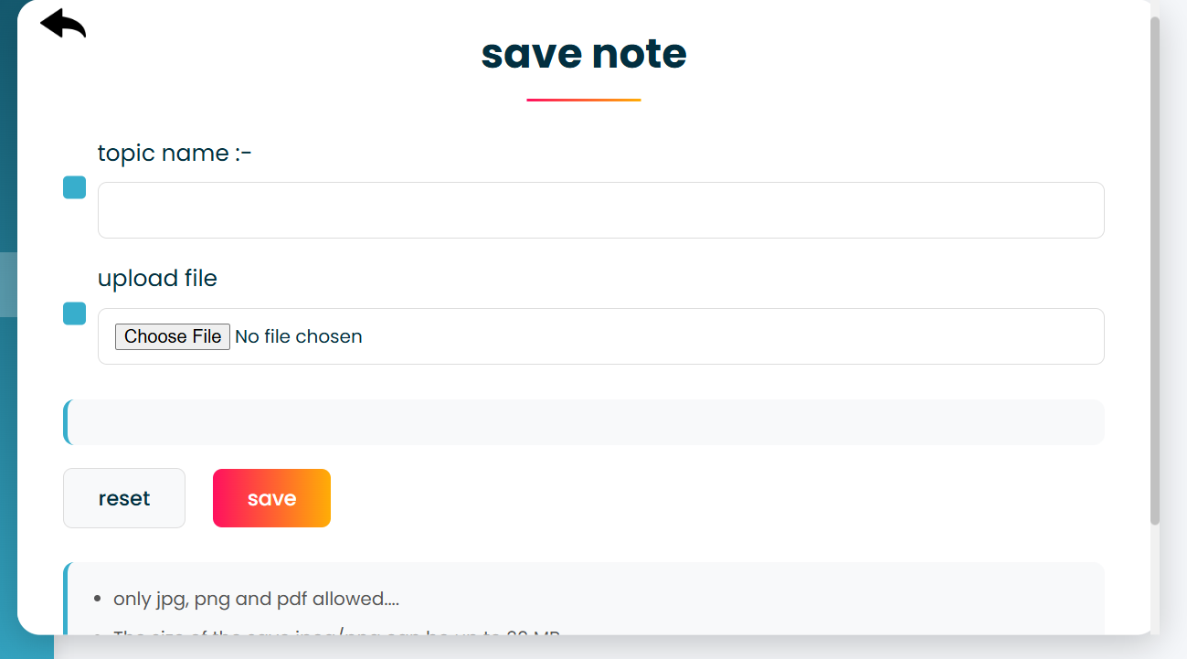Click inside the file upload field
Screen dimensions: 1187x659
coord(640,336)
